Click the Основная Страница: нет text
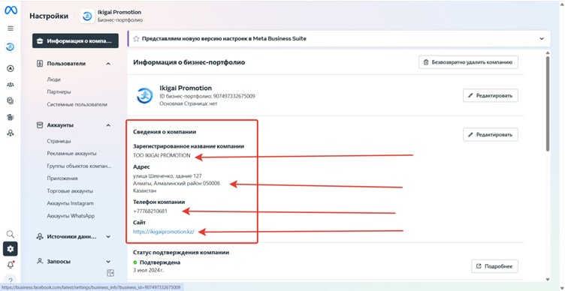 point(189,103)
